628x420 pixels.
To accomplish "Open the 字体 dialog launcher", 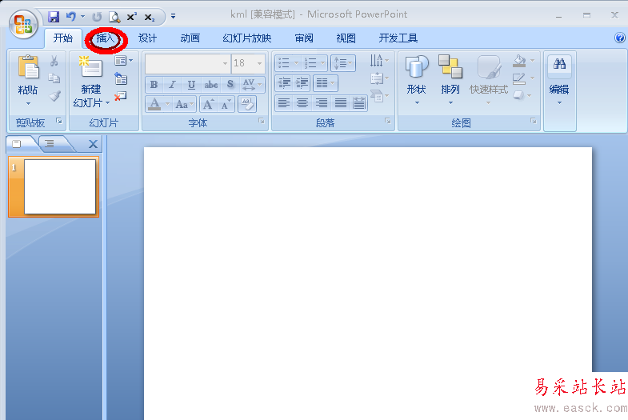I will pyautogui.click(x=262, y=121).
